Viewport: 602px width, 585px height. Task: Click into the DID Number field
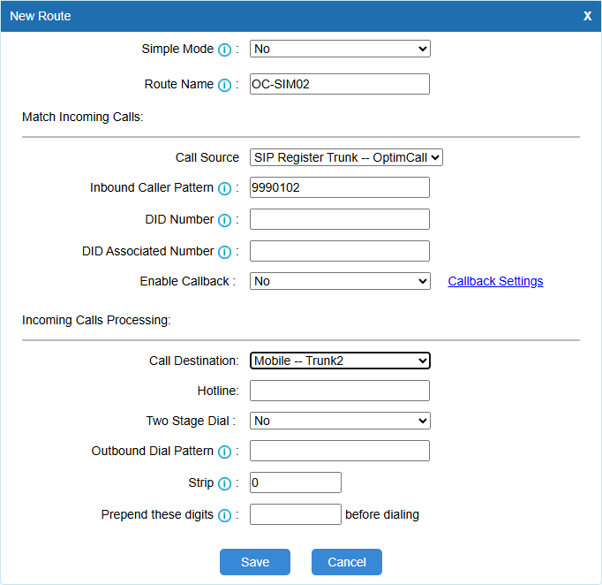coord(339,219)
